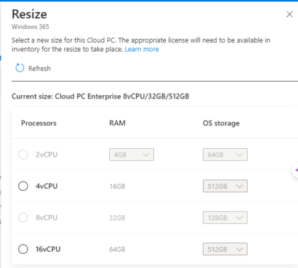Click the 32GB RAM value

pyautogui.click(x=117, y=218)
